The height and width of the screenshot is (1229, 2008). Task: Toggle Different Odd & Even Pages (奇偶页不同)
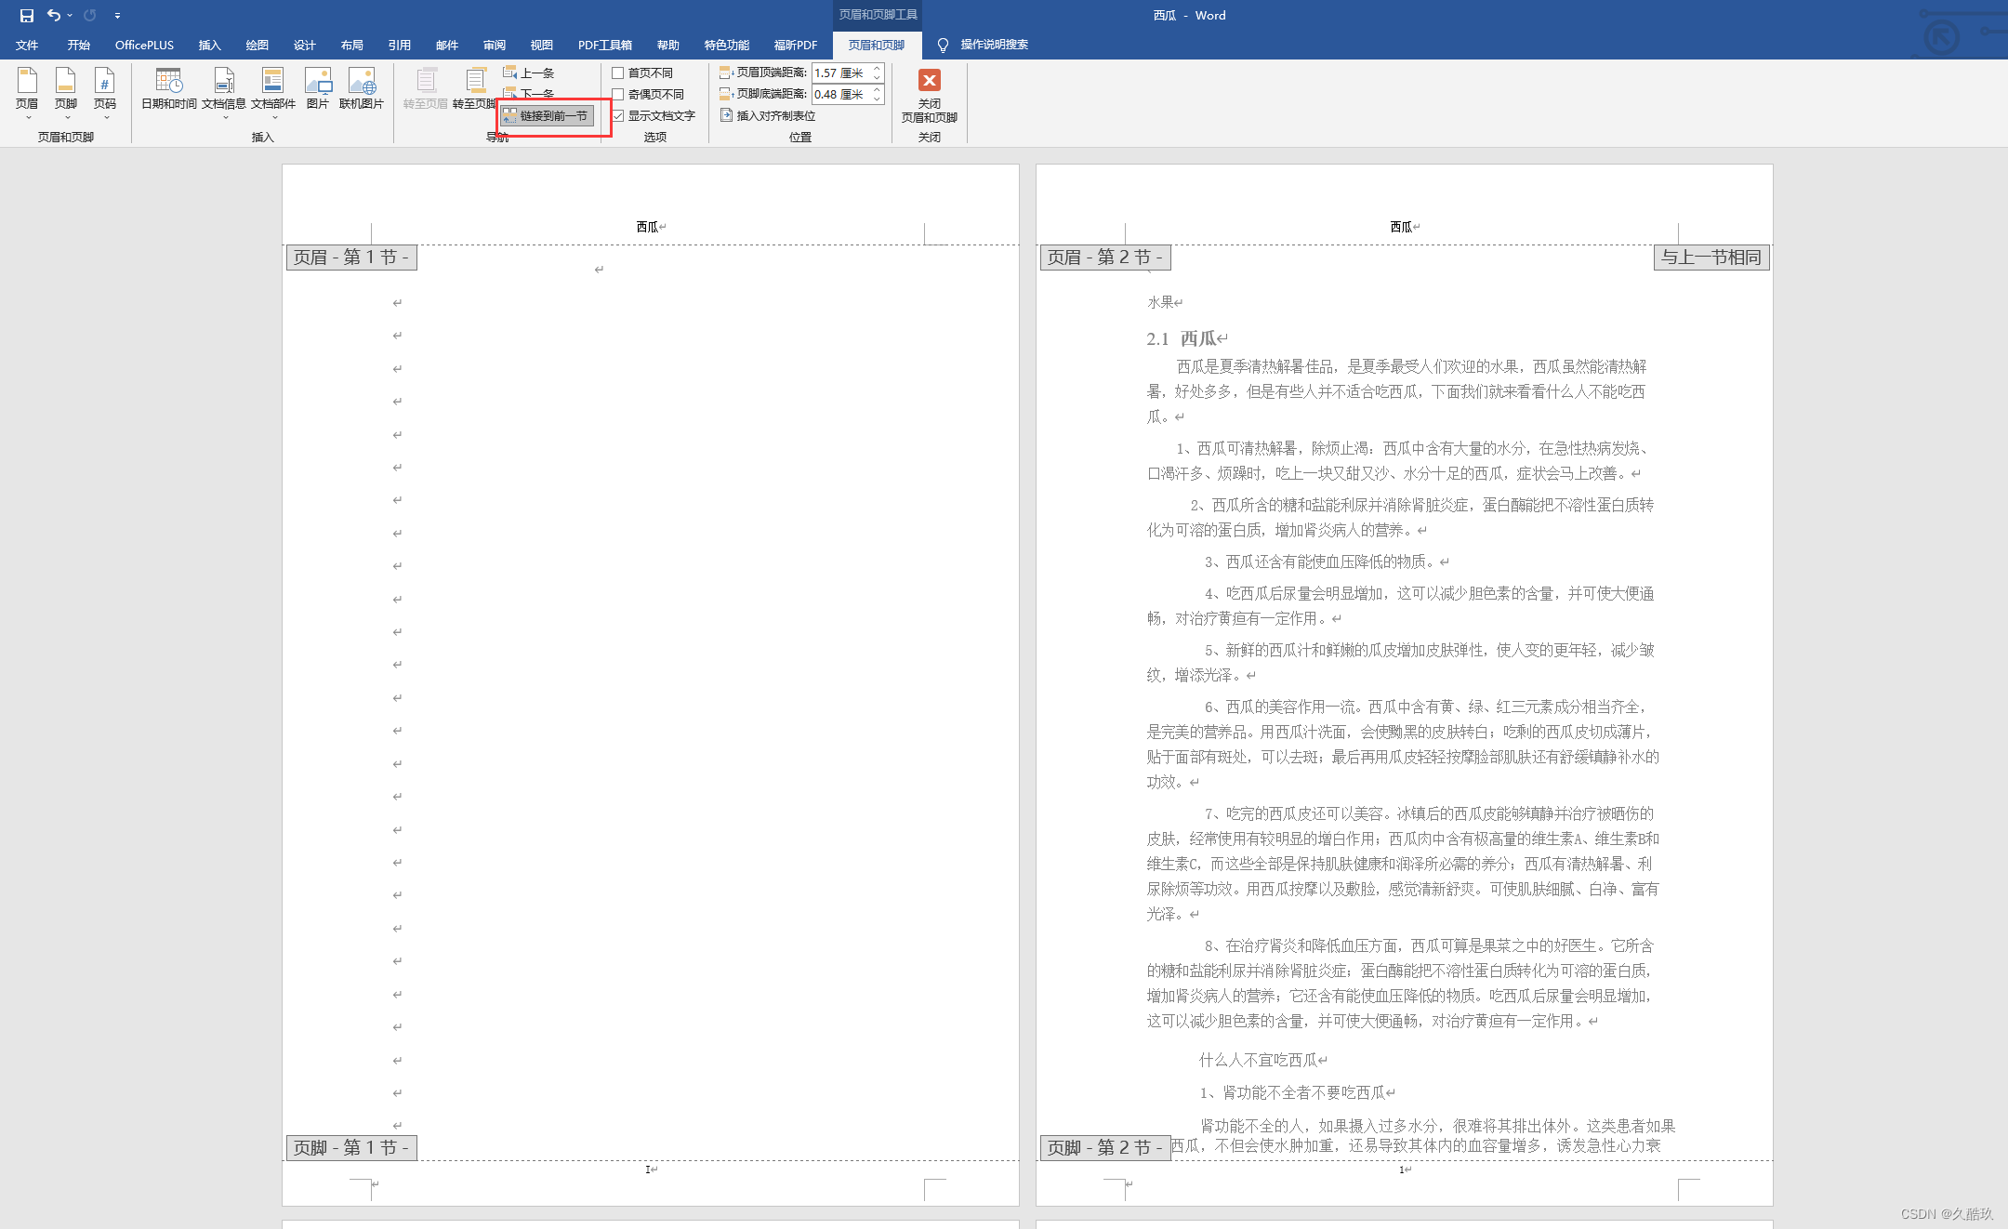point(618,94)
